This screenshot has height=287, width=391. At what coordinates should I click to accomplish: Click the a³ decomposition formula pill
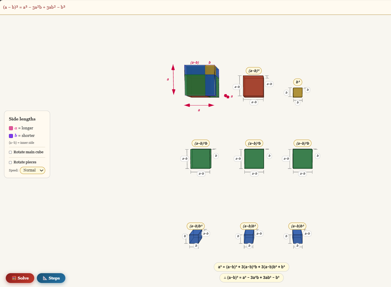(x=251, y=267)
